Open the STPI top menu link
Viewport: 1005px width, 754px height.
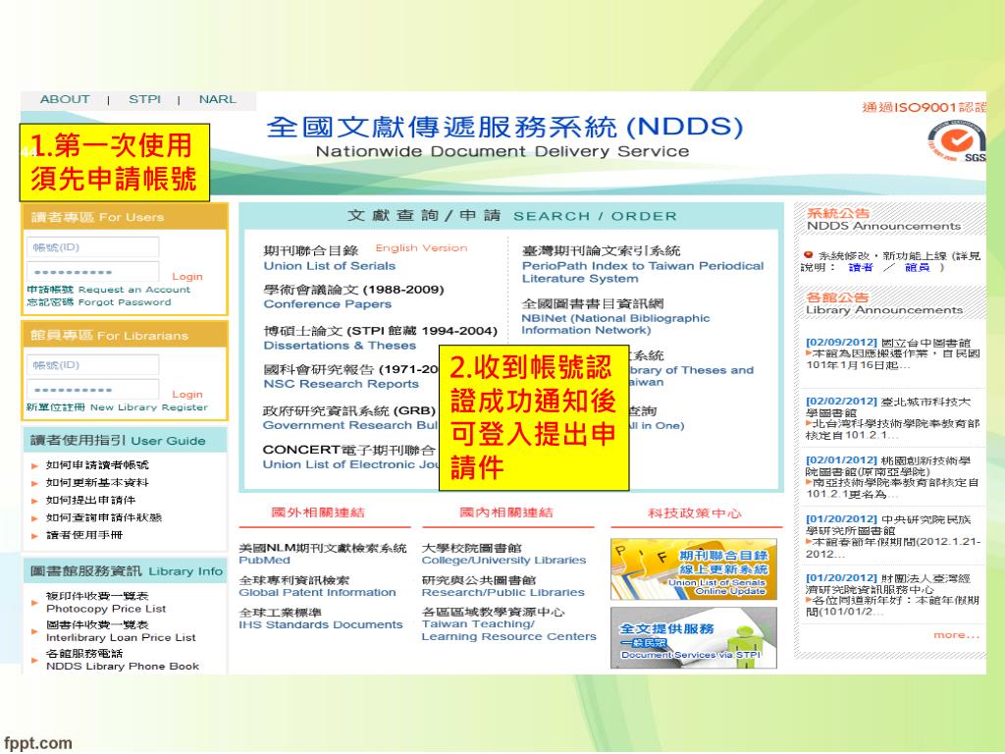pos(144,99)
